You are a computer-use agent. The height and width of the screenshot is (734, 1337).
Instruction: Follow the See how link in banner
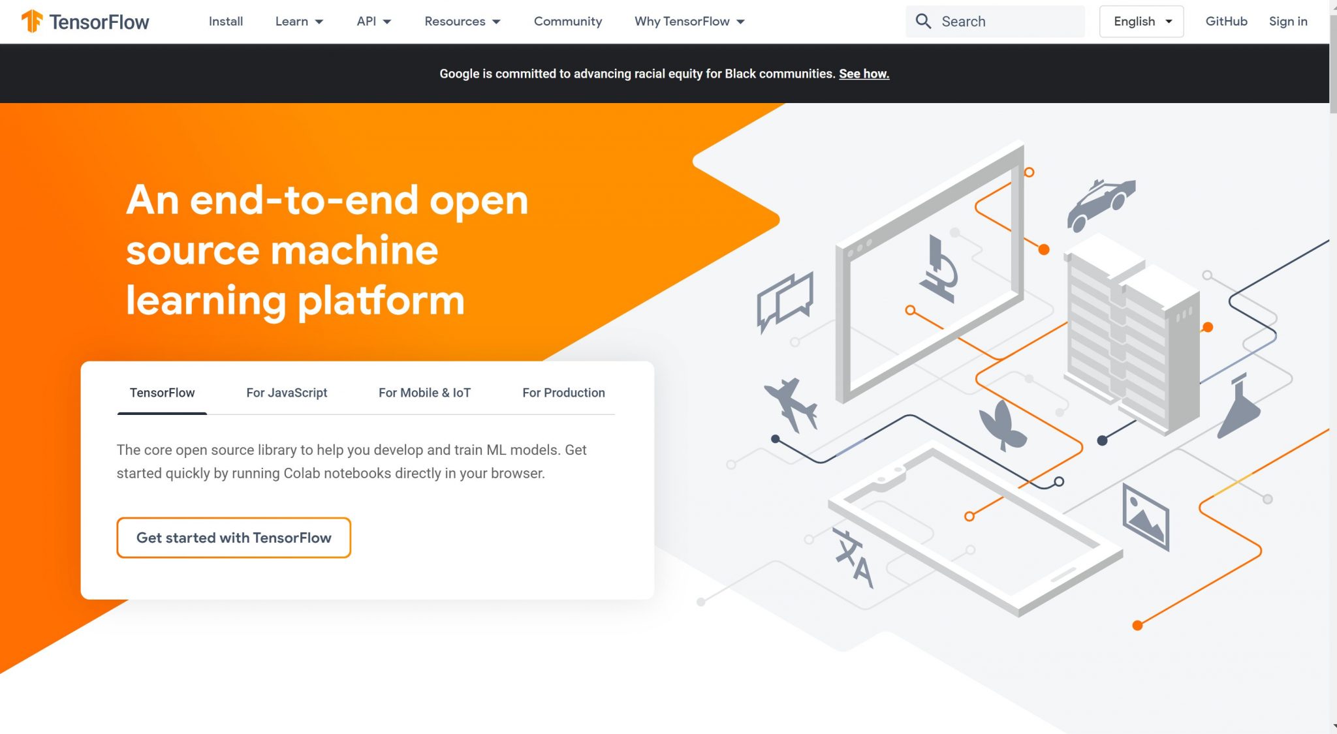(864, 74)
